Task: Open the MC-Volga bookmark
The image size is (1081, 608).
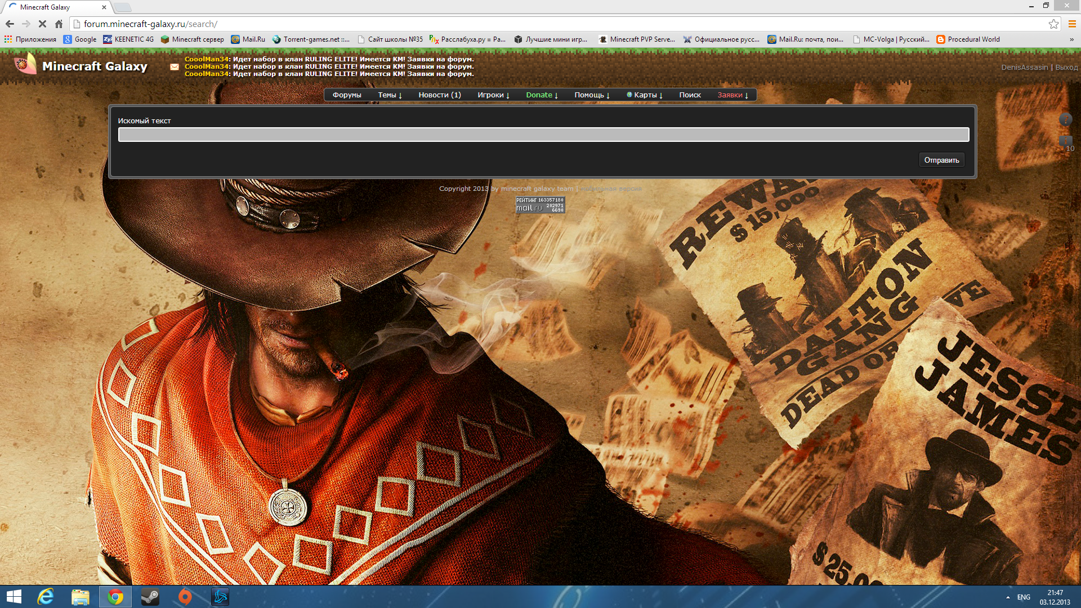Action: click(x=891, y=39)
